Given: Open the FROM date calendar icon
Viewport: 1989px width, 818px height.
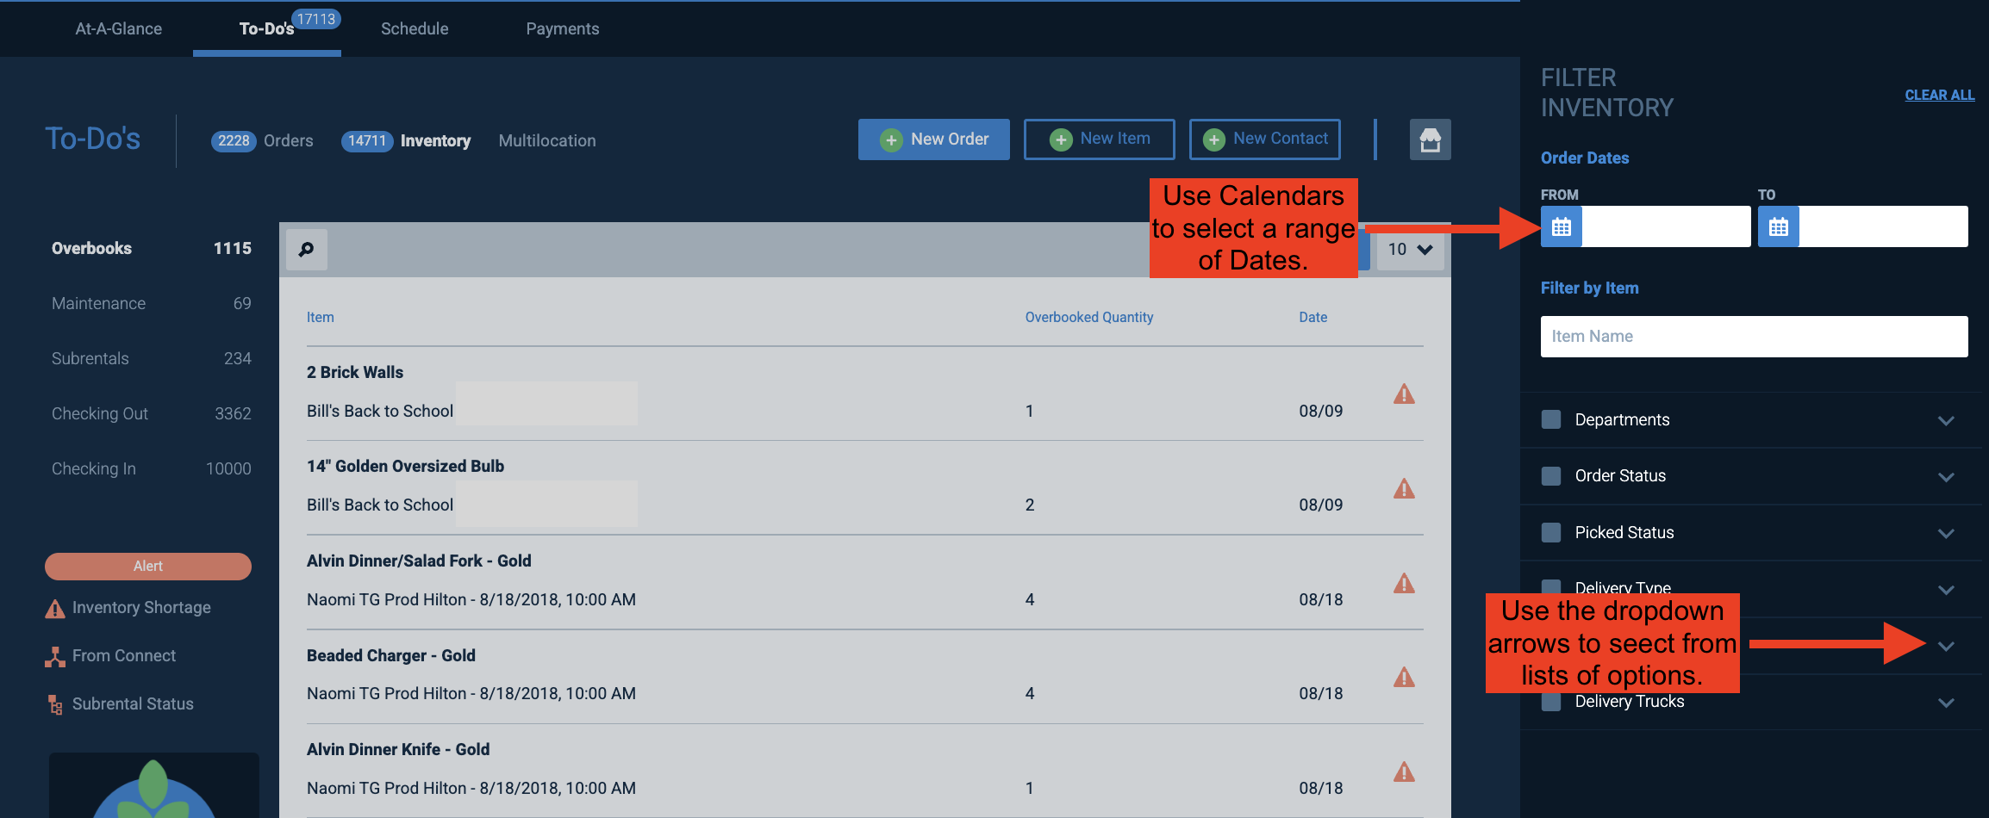Looking at the screenshot, I should click(x=1562, y=226).
